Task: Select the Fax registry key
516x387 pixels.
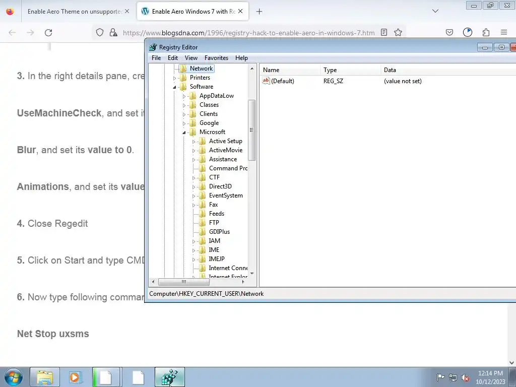Action: coord(213,205)
